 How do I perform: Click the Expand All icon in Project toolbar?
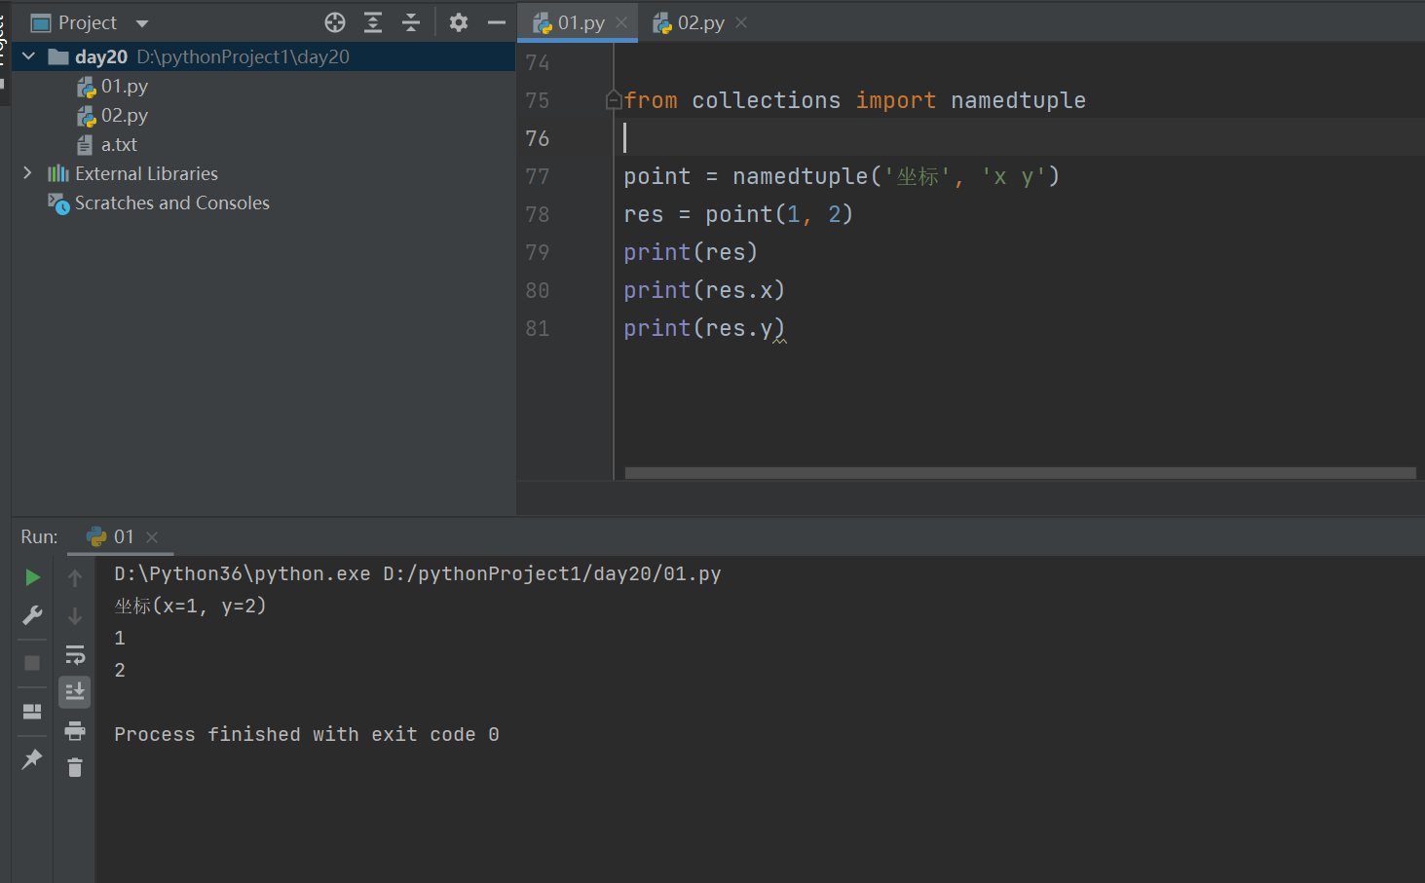[373, 22]
